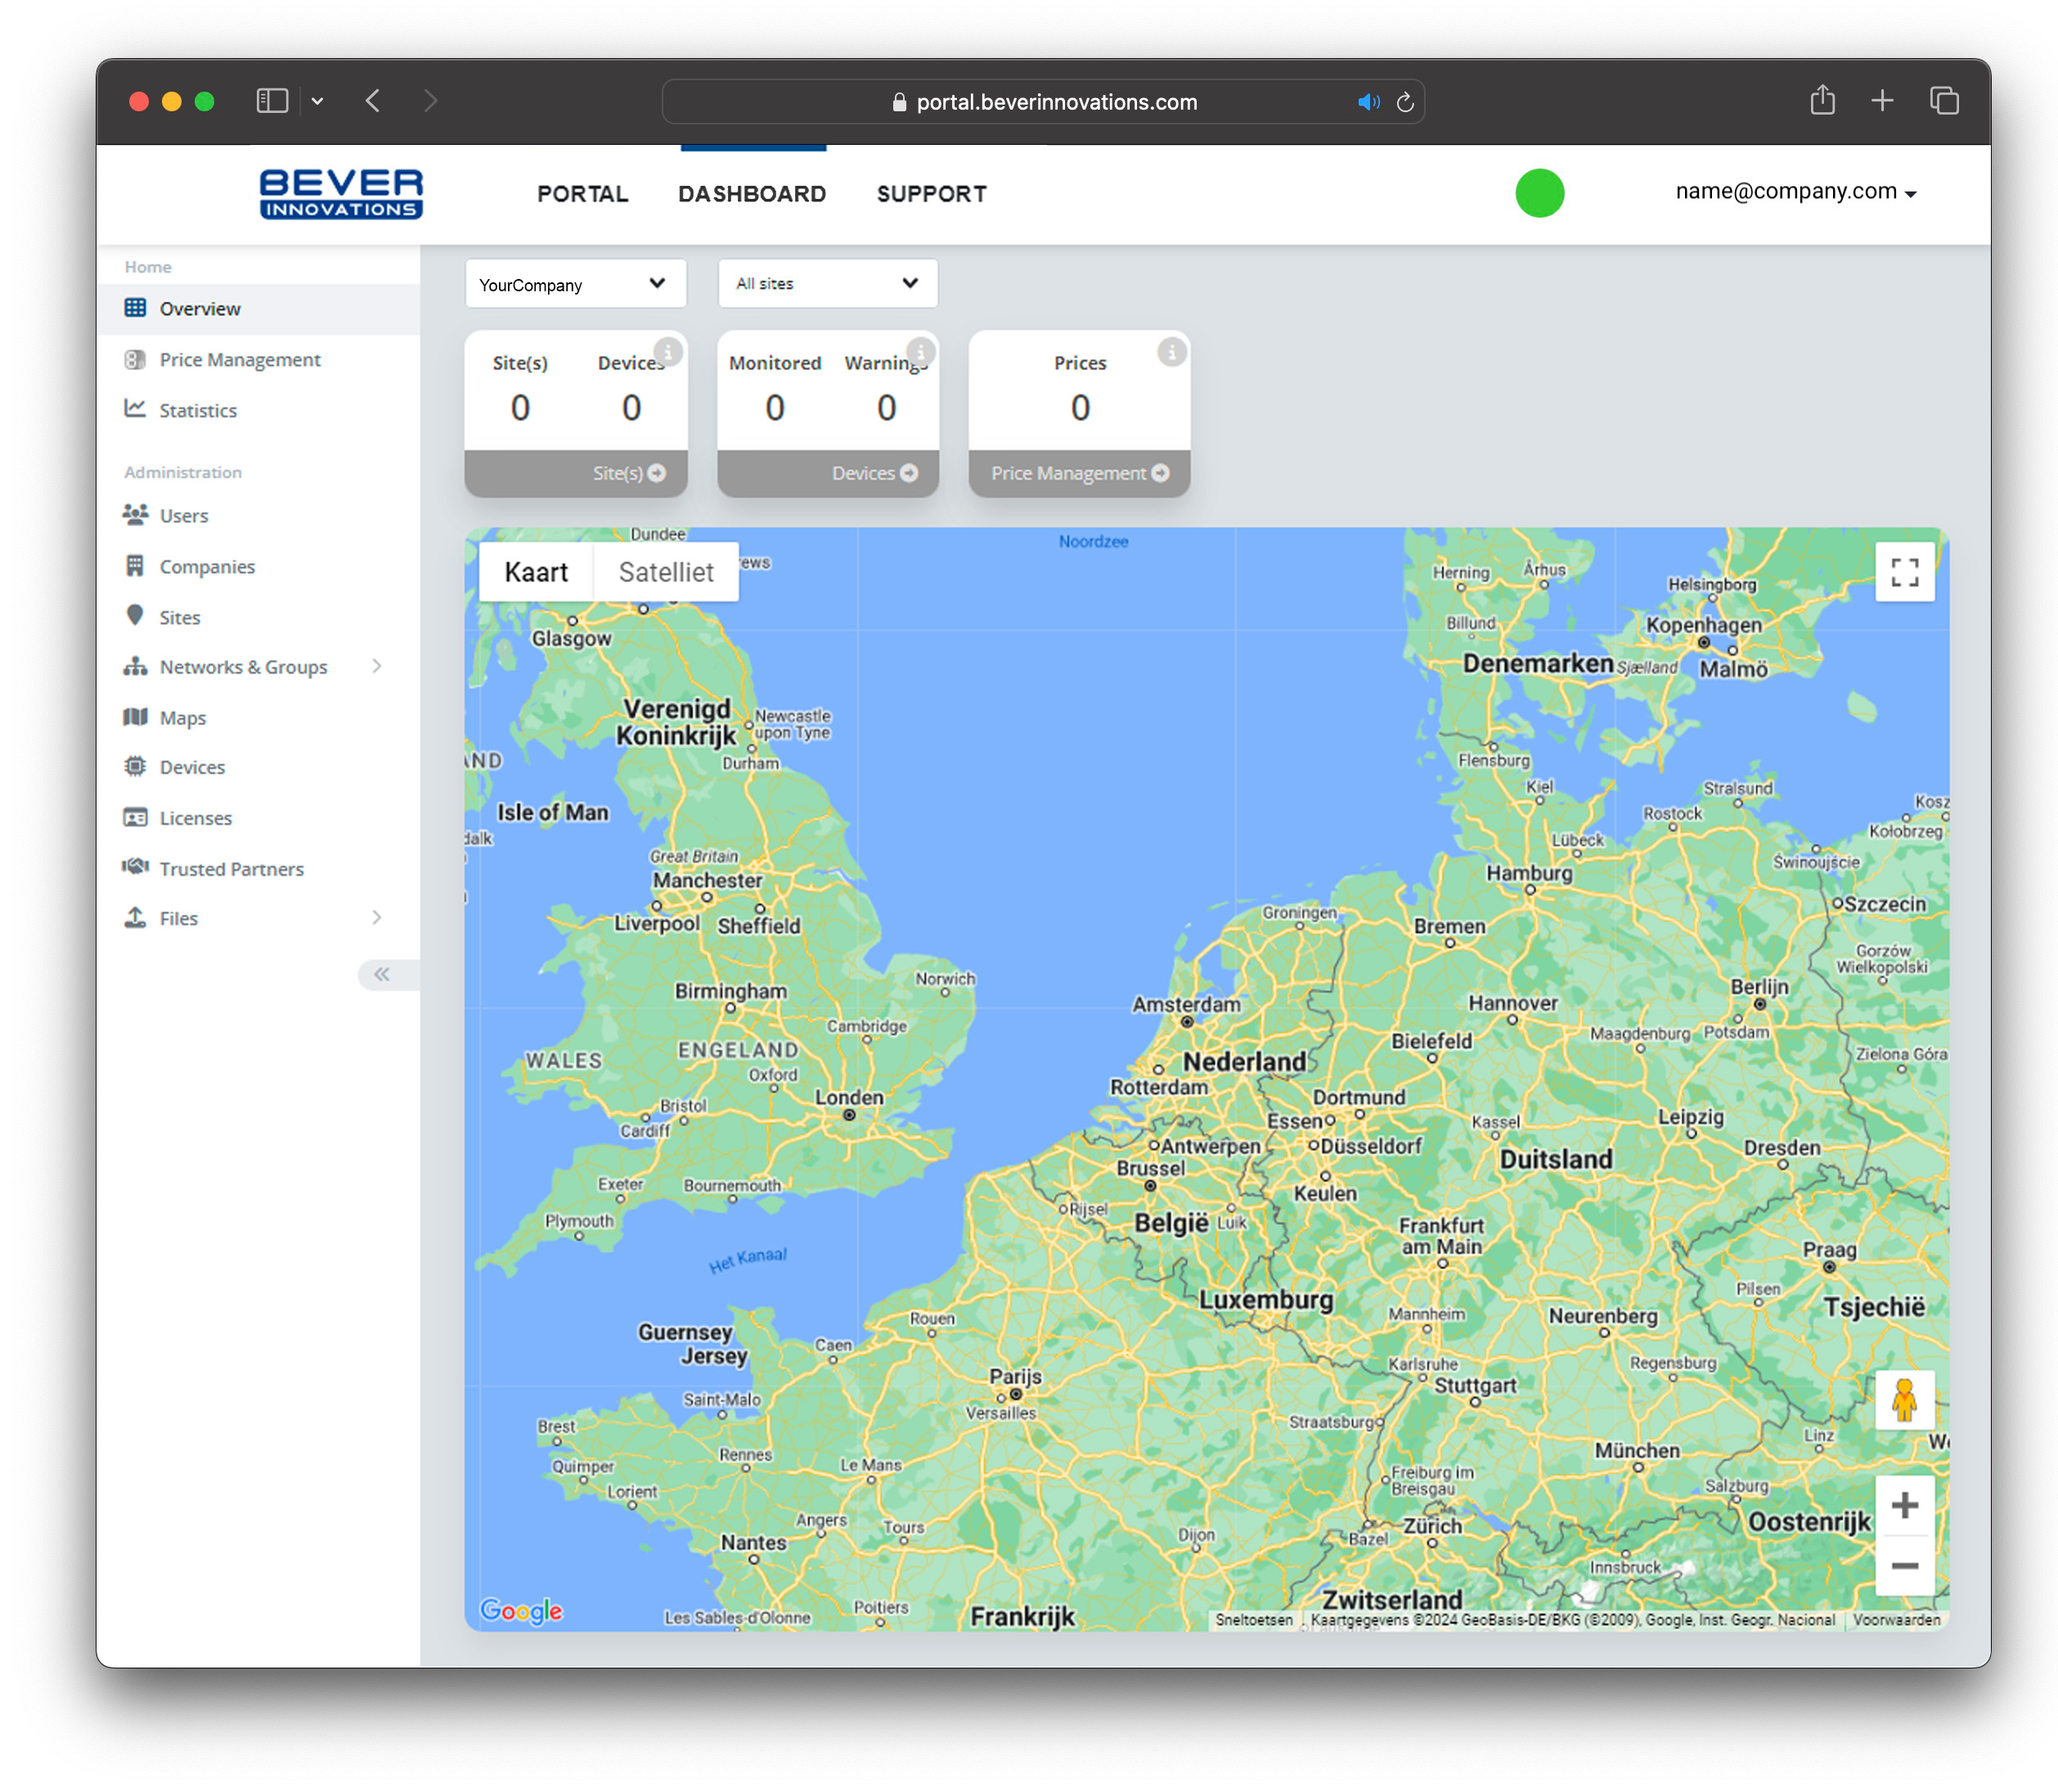The height and width of the screenshot is (1792, 2058).
Task: Zoom out on the map
Action: pos(1903,1565)
